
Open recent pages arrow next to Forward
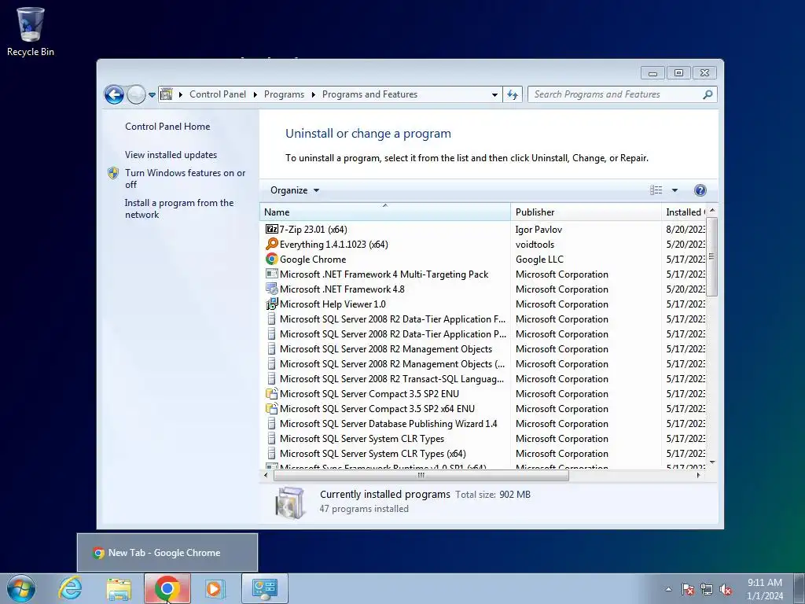click(152, 95)
